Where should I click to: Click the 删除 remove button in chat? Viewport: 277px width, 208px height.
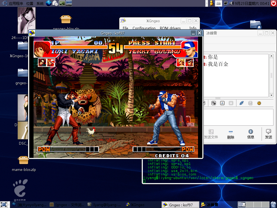tap(230, 134)
